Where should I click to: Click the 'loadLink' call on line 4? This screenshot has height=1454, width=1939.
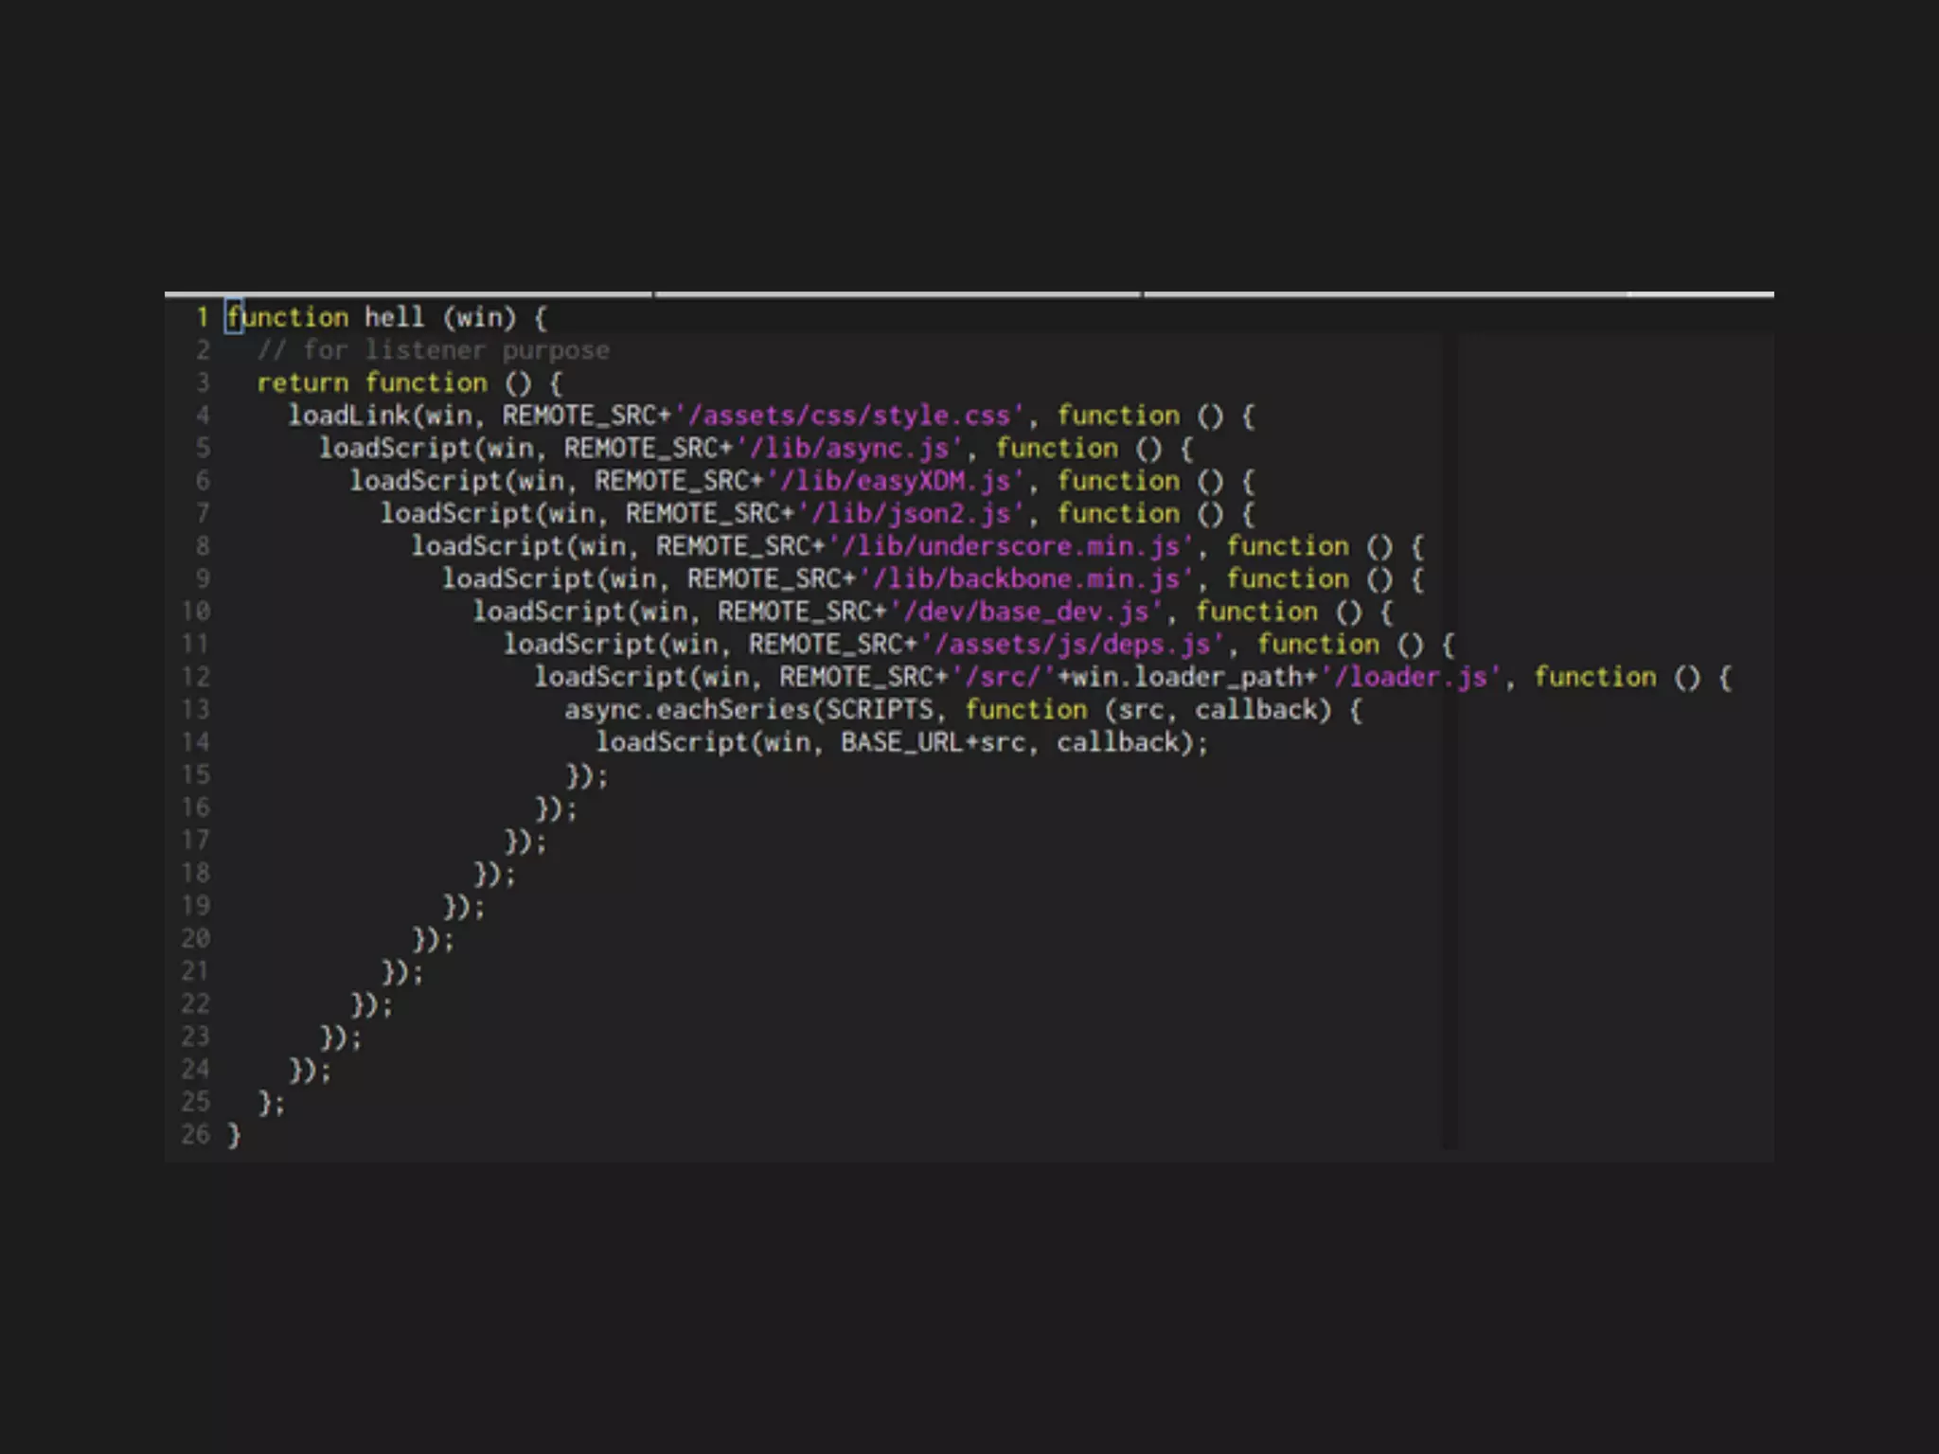click(348, 416)
